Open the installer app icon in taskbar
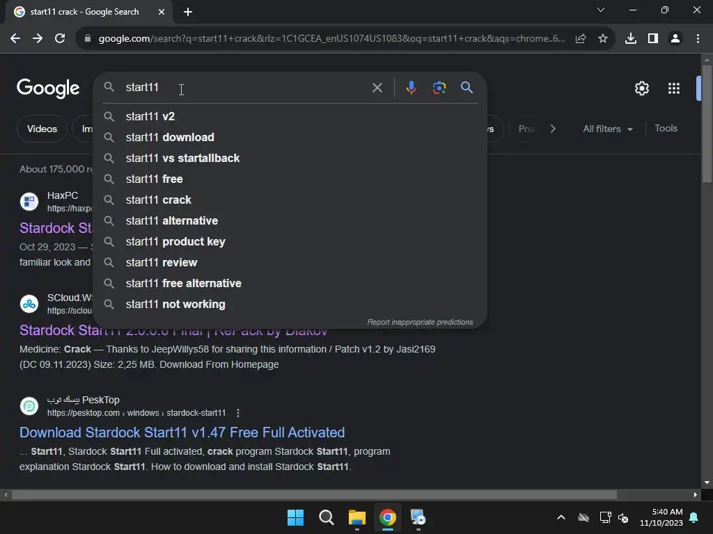Screen dimensions: 713x534 (x=418, y=517)
